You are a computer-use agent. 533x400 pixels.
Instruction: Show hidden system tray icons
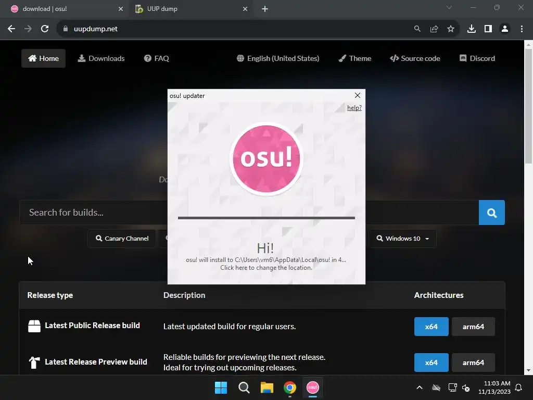pyautogui.click(x=420, y=387)
